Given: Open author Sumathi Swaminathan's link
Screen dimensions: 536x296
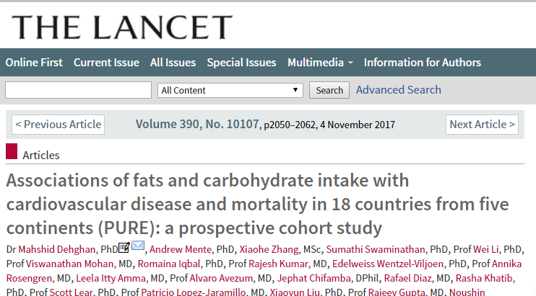Looking at the screenshot, I should (x=376, y=249).
